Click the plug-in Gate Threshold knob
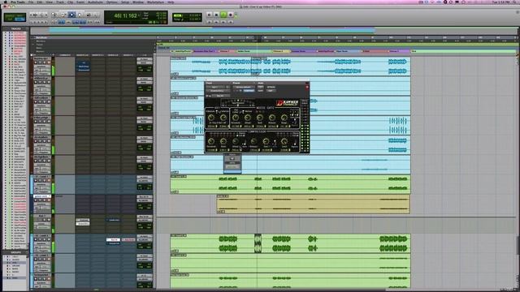This screenshot has height=292, width=520. pos(236,118)
